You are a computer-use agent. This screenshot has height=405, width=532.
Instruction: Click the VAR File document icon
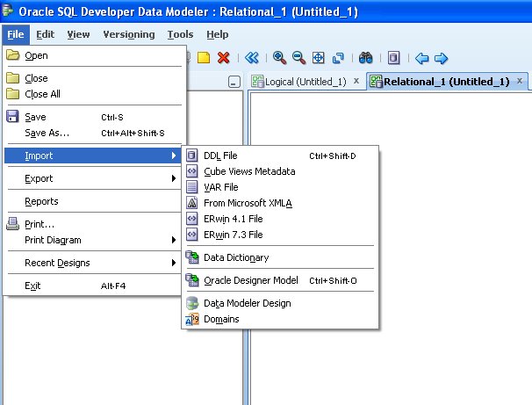(x=191, y=187)
